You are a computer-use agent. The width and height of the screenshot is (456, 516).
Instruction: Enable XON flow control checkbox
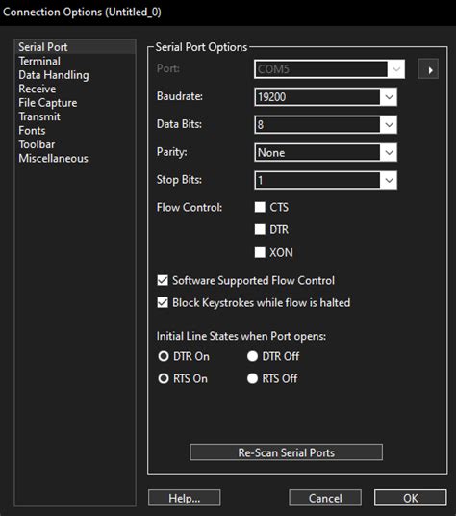260,253
